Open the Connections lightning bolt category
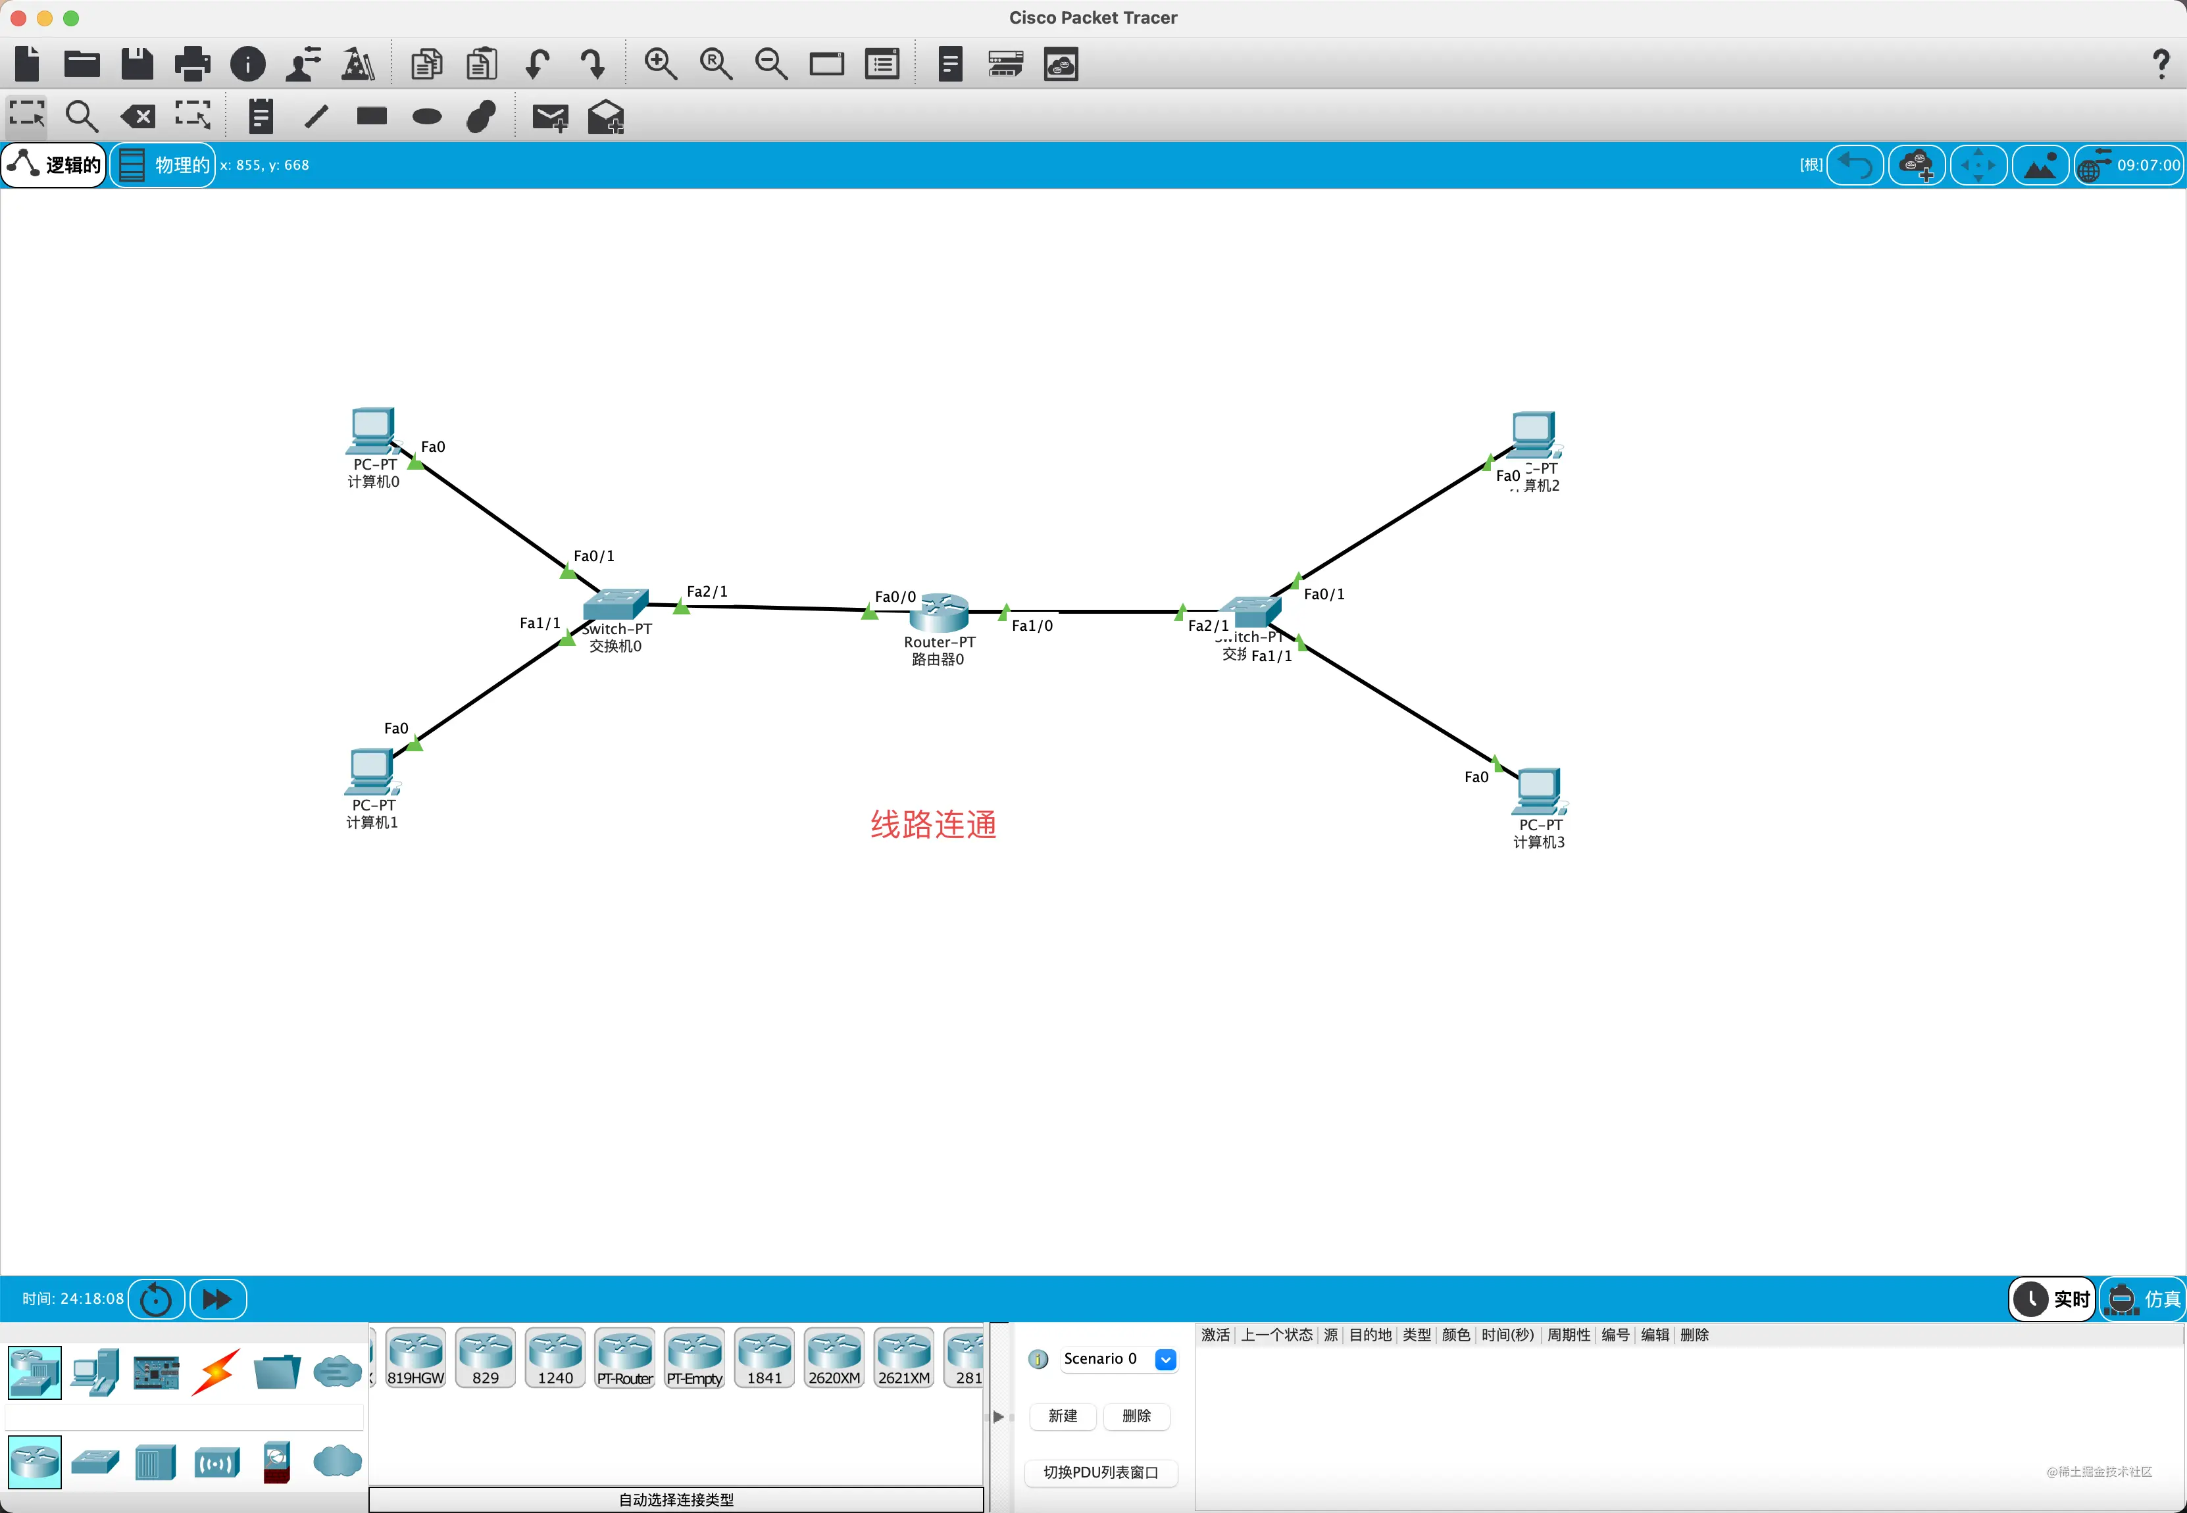2187x1513 pixels. pyautogui.click(x=216, y=1372)
